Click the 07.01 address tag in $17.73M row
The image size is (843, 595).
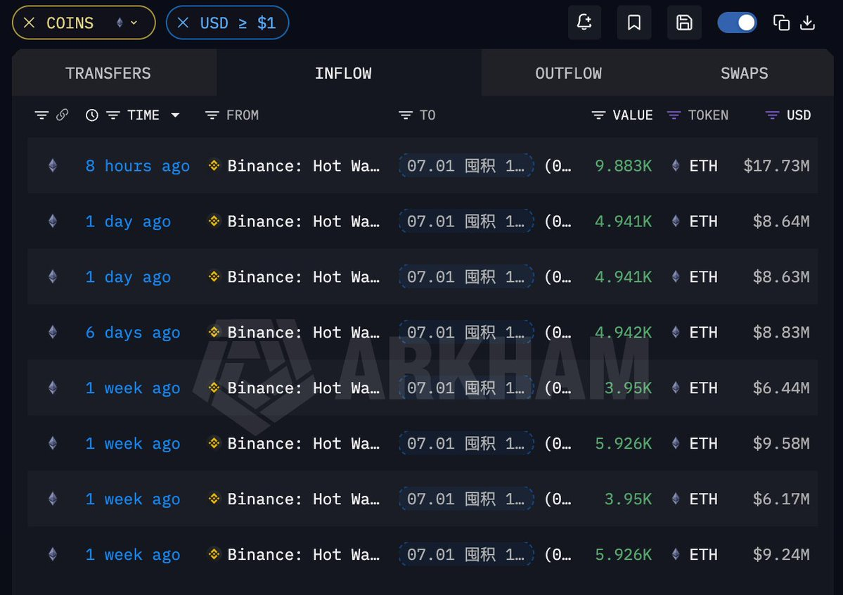coord(466,166)
